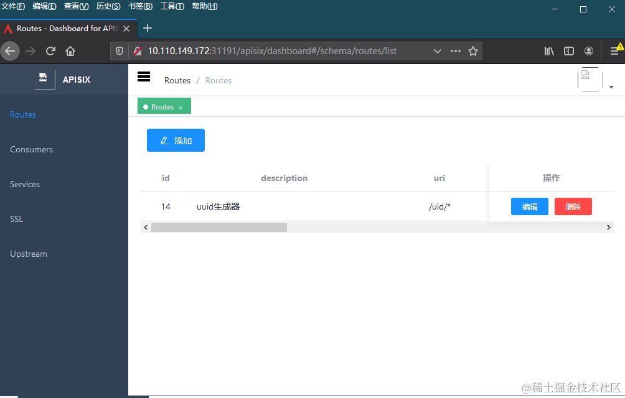Viewport: 625px width, 398px height.
Task: Click the red 删除 button for route 14
Action: tap(573, 206)
